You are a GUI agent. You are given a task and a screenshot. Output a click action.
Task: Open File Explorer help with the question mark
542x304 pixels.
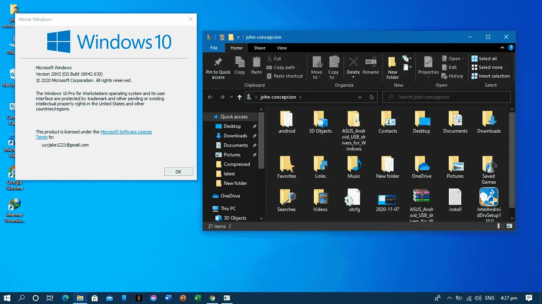click(x=511, y=48)
